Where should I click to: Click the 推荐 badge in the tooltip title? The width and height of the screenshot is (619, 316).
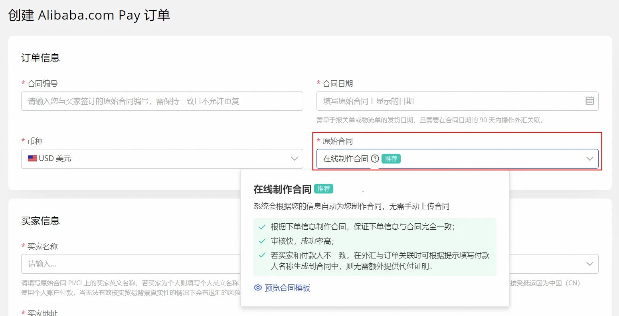point(324,189)
